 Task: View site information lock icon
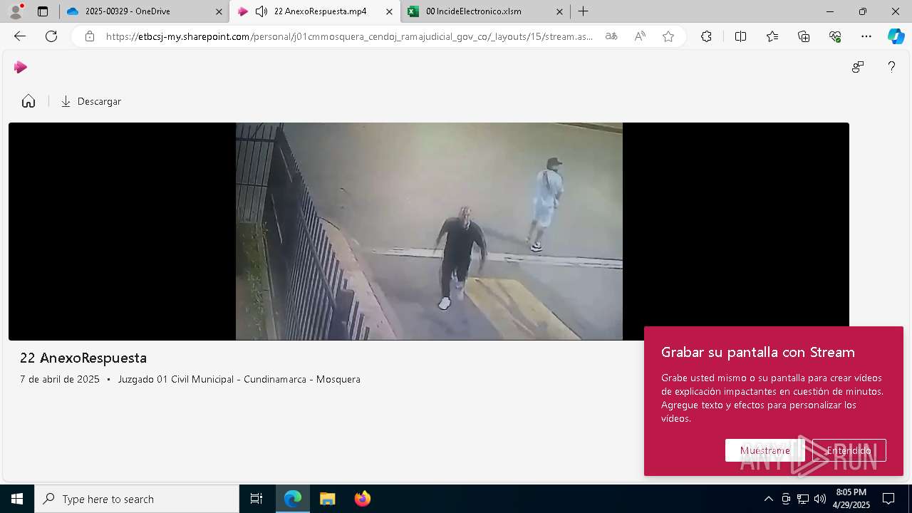pyautogui.click(x=90, y=36)
